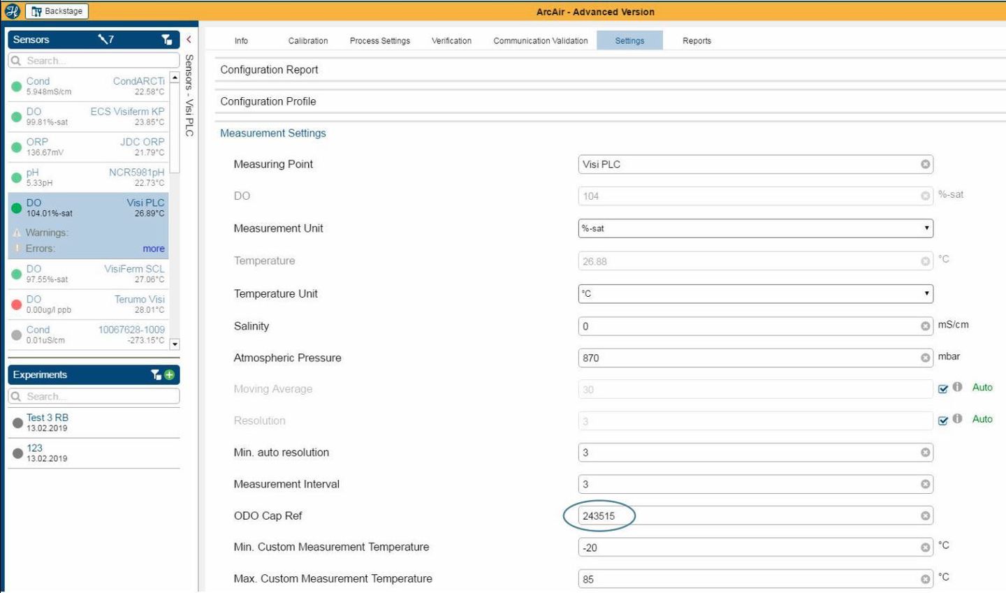This screenshot has width=1006, height=593.
Task: Clear Min. Custom Measurement Temperature value
Action: click(x=925, y=548)
